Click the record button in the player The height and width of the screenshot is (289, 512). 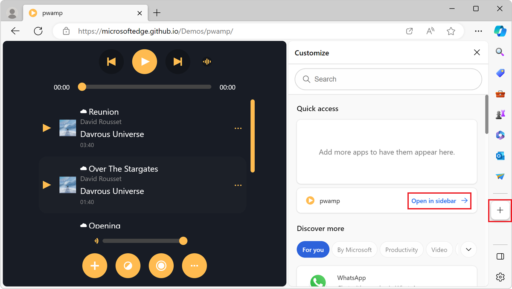(x=161, y=266)
